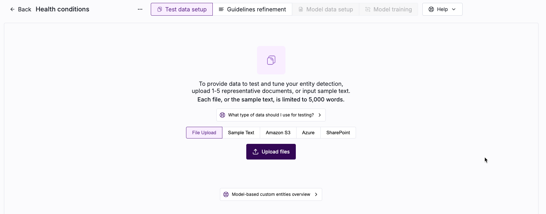Viewport: 546px width, 214px height.
Task: Choose Amazon S3 as data source
Action: point(278,132)
